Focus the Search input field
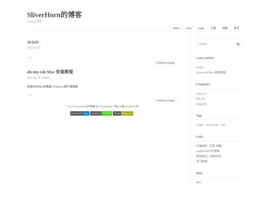The image size is (269, 202). [219, 44]
